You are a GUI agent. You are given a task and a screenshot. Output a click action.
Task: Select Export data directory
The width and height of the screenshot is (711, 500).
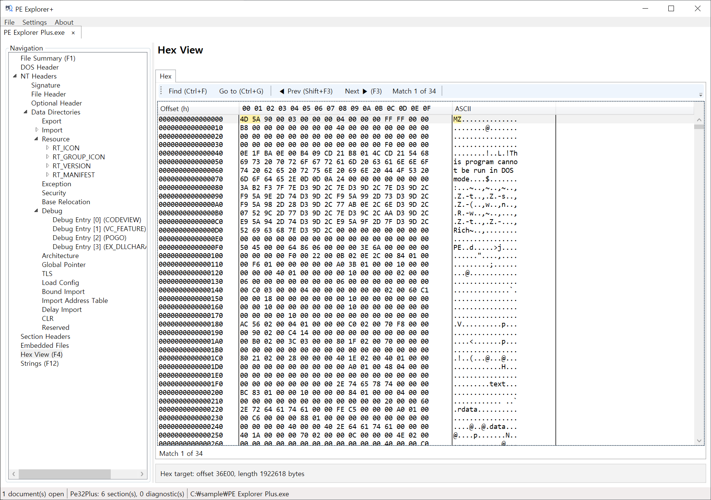coord(52,121)
